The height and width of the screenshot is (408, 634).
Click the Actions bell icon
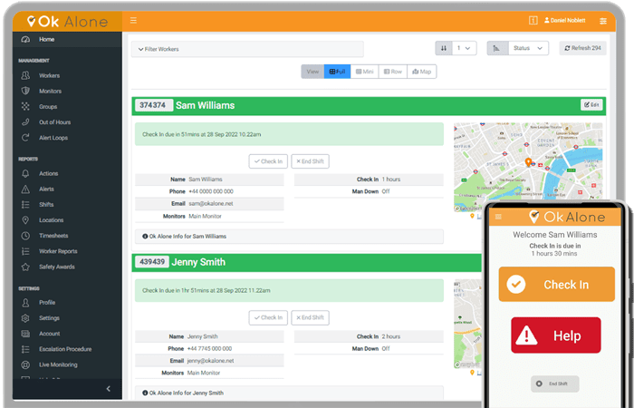coord(25,173)
